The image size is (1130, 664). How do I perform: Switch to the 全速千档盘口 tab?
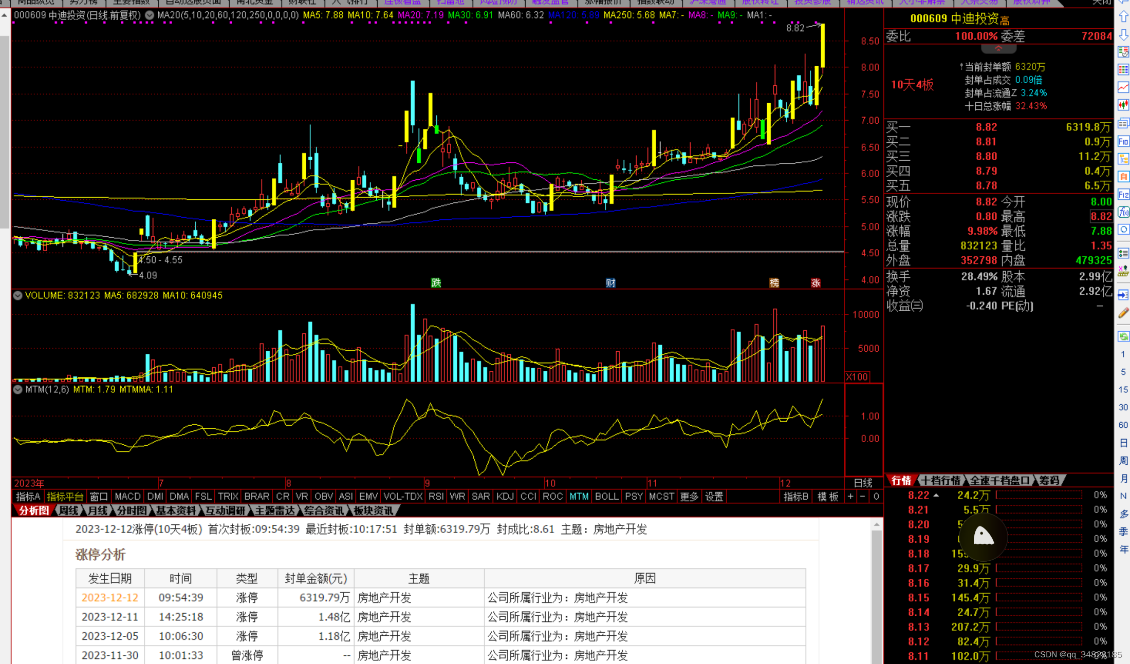(x=999, y=480)
